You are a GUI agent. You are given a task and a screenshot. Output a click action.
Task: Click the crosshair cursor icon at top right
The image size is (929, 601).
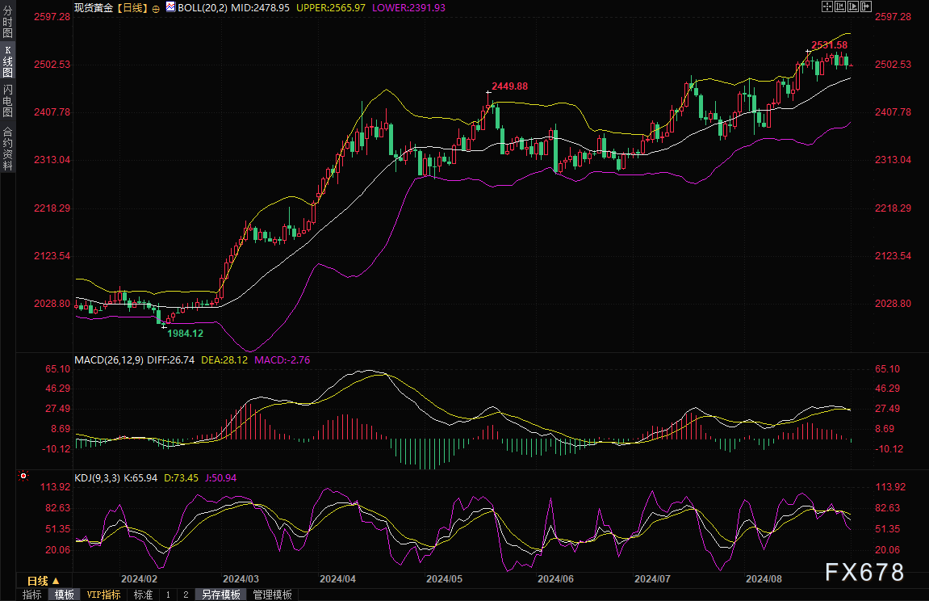coord(826,6)
